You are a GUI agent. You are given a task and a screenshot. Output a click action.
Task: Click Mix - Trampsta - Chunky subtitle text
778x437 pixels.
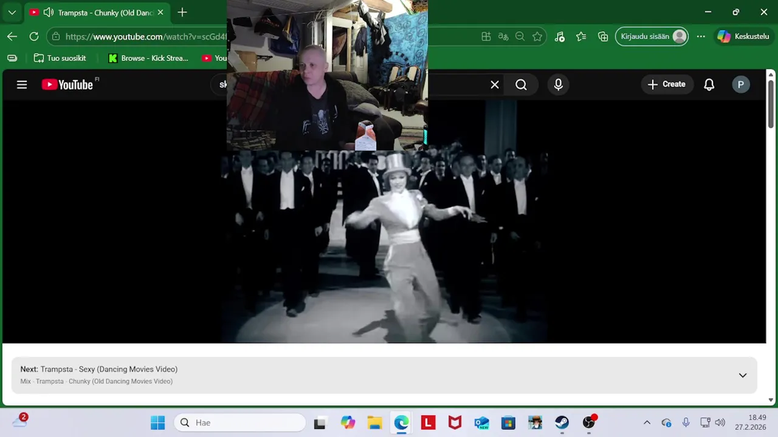tap(96, 381)
